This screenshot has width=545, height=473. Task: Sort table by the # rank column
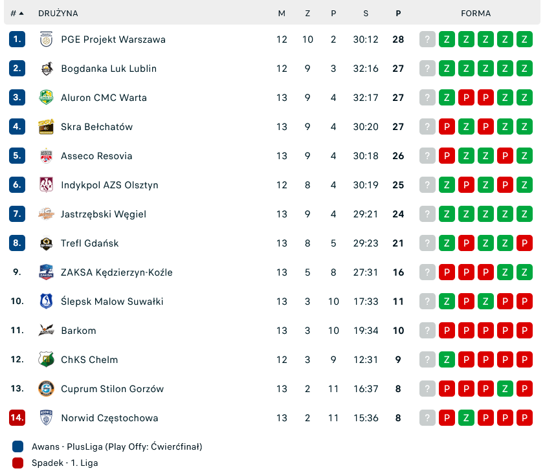pyautogui.click(x=17, y=13)
